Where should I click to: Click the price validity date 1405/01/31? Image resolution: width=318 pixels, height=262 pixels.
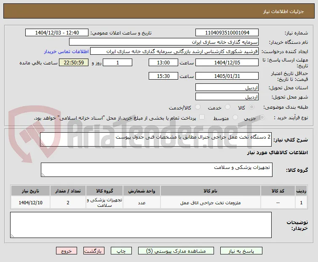[227, 76]
